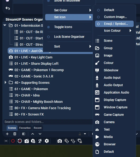This screenshot has height=157, width=140.
Task: Open Settings gear icon in bottom toolbar
Action: coord(47,141)
